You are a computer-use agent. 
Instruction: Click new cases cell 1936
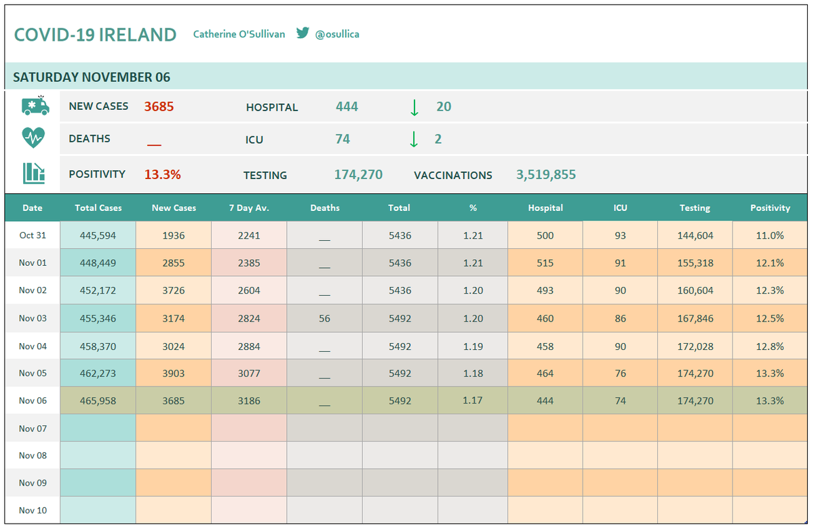(174, 235)
